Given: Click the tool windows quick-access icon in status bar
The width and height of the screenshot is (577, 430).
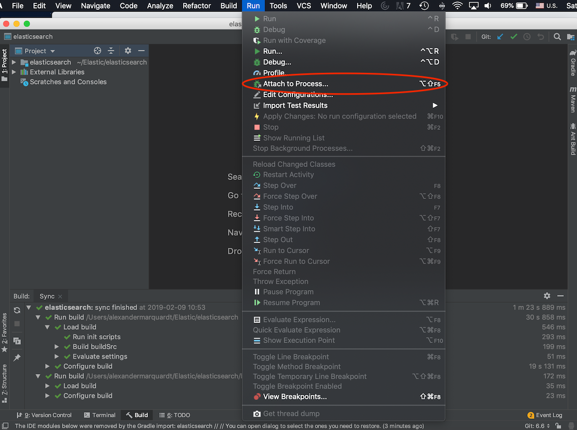Looking at the screenshot, I should coord(5,425).
